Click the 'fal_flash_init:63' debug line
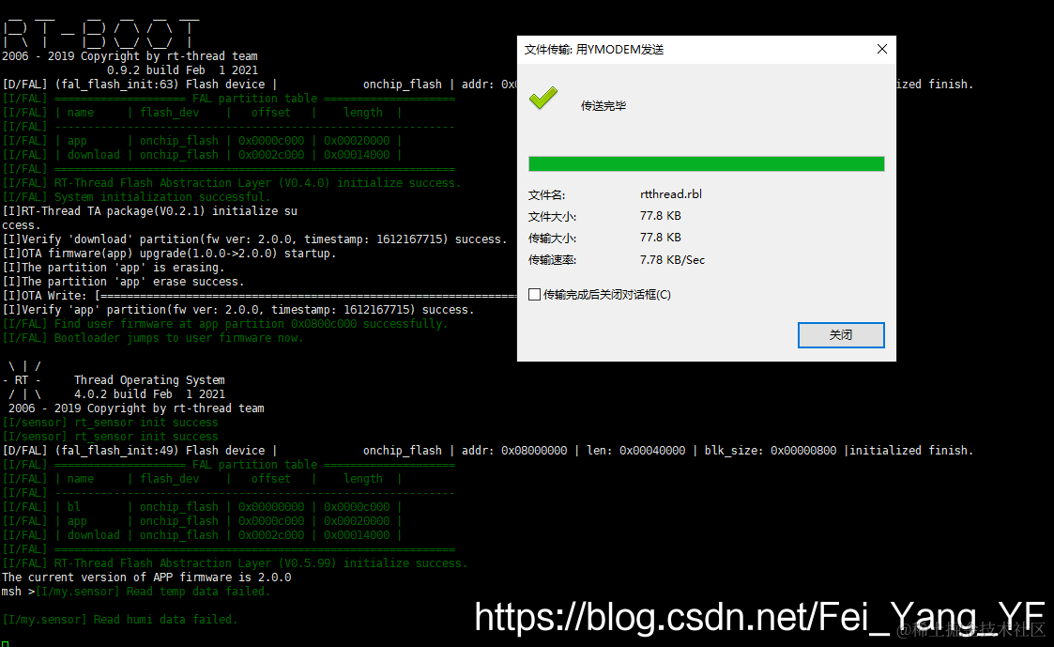The image size is (1054, 647). click(x=259, y=85)
